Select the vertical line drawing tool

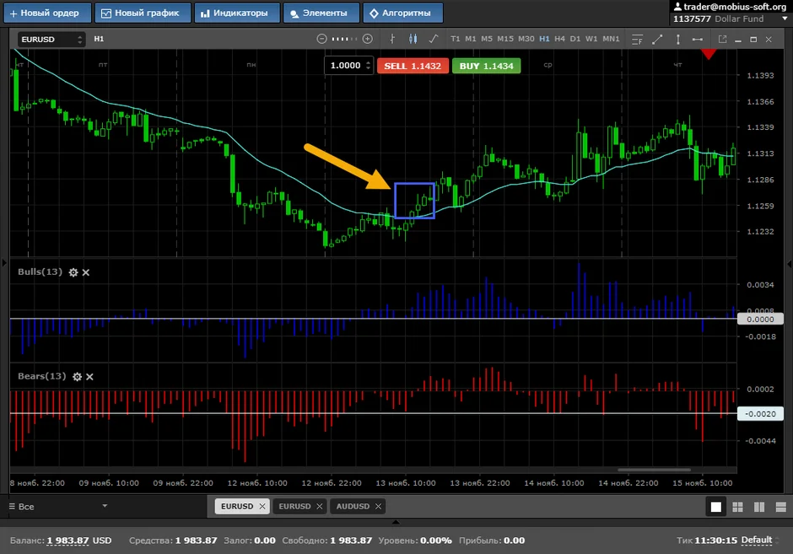point(677,40)
